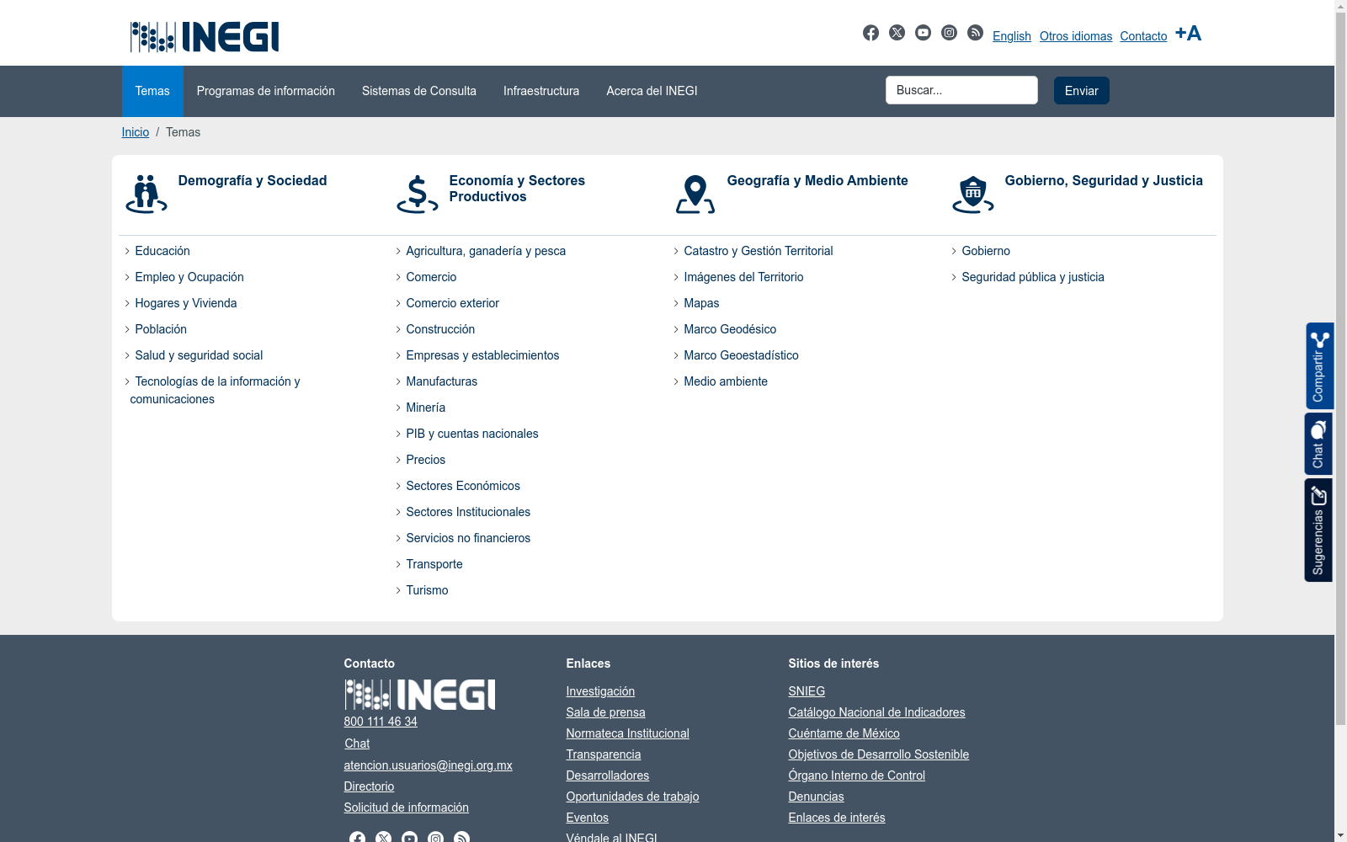Open Programas de información menu
1347x842 pixels.
266,91
